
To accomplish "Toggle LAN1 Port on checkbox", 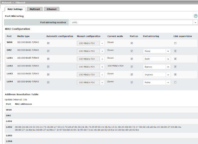I will (x=132, y=59).
